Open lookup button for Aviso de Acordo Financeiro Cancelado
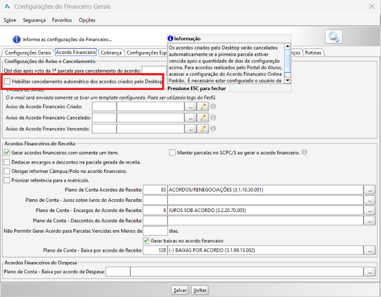Screen dimensions: 381x297 tap(190, 118)
